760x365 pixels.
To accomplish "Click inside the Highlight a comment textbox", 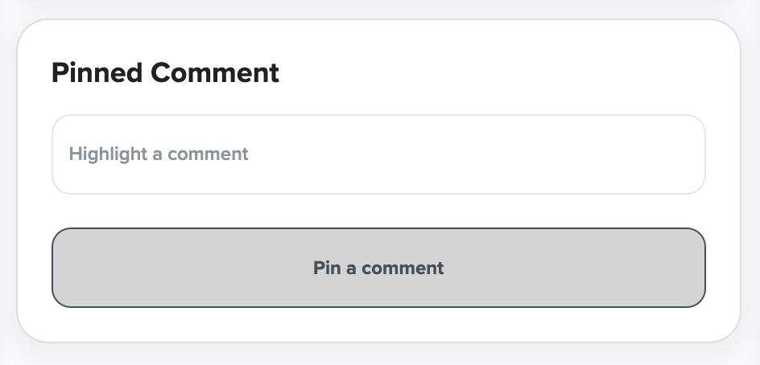I will (378, 154).
